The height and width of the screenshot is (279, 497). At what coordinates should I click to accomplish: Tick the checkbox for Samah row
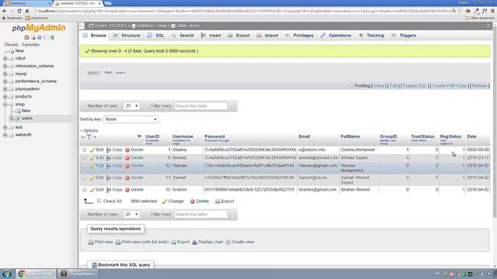pyautogui.click(x=85, y=177)
